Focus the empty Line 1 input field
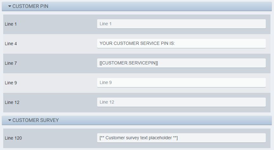The height and width of the screenshot is (150, 274). 181,24
